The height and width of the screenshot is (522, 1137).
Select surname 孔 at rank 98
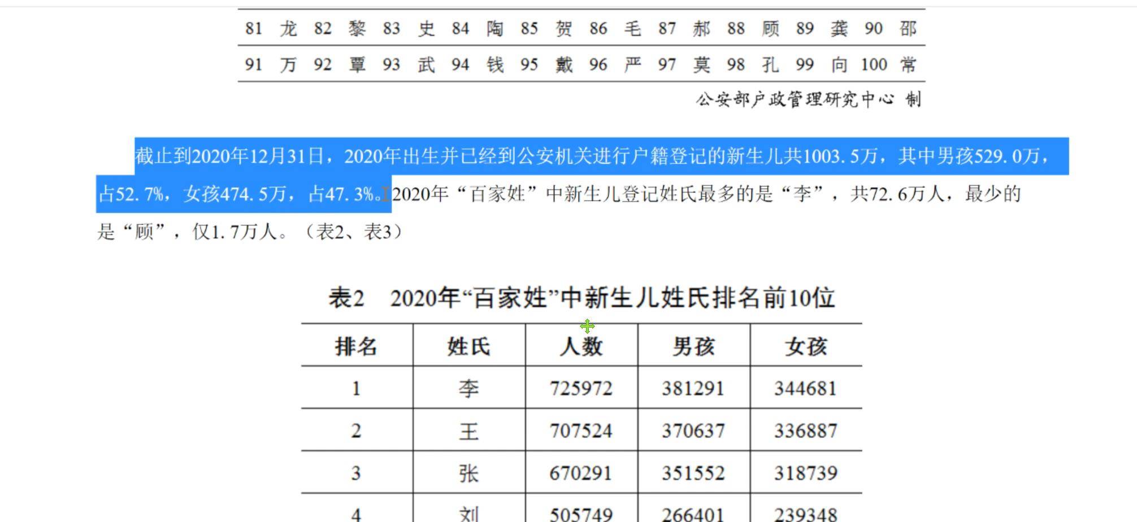coord(770,65)
